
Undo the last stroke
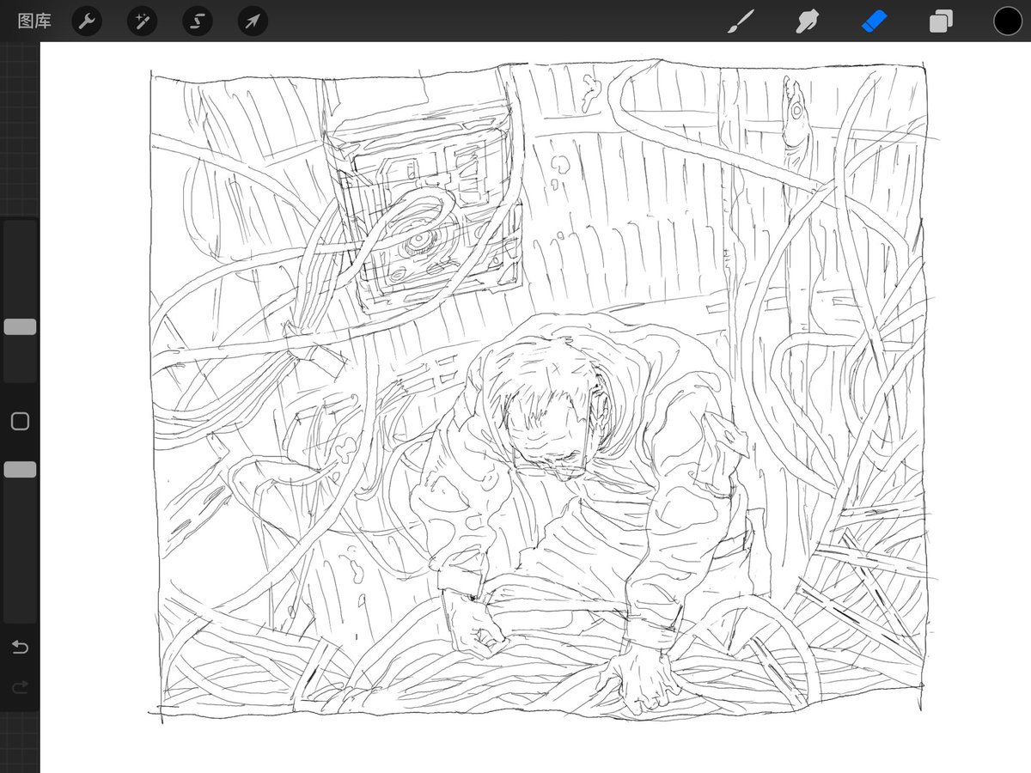20,647
